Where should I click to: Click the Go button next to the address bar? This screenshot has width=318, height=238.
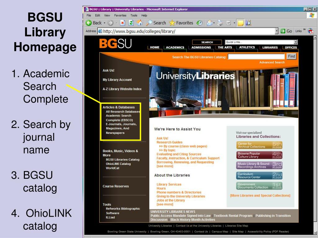pyautogui.click(x=286, y=31)
